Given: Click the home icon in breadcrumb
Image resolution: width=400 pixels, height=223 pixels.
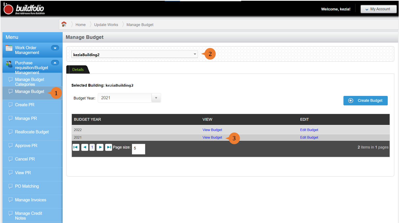Looking at the screenshot, I should point(64,24).
